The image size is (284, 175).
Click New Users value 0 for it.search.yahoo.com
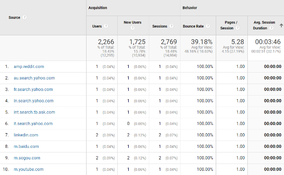[128, 124]
